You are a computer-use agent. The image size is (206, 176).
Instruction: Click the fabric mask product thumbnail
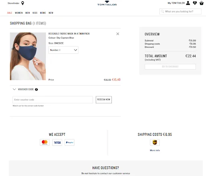point(28,56)
